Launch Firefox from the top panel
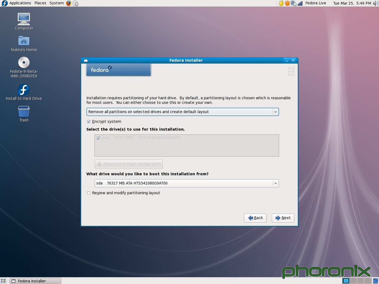This screenshot has height=284, width=379. click(x=68, y=3)
